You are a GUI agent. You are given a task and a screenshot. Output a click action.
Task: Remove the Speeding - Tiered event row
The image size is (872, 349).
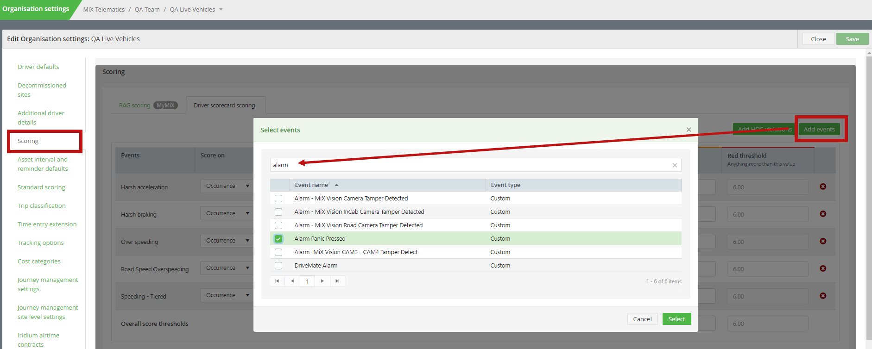[823, 296]
